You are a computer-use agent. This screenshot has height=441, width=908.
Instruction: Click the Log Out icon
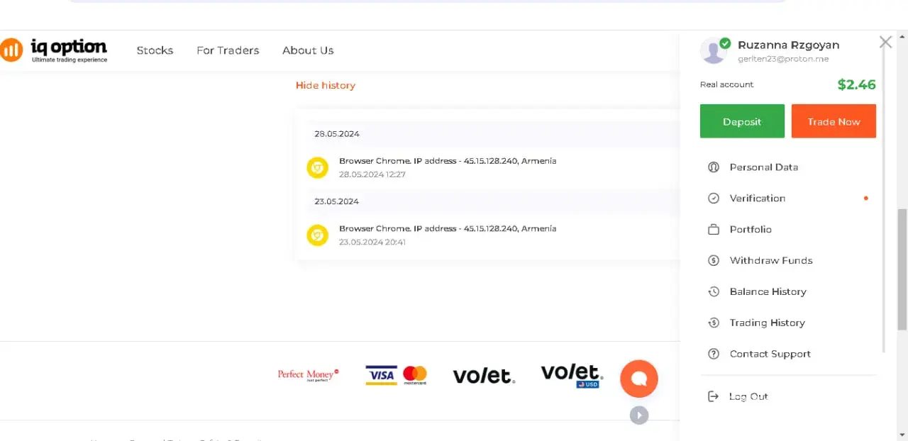[714, 397]
